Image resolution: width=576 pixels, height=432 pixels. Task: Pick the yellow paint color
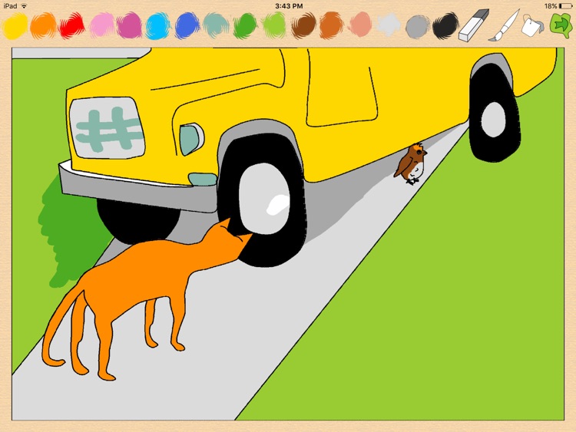(15, 25)
